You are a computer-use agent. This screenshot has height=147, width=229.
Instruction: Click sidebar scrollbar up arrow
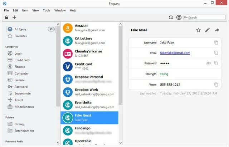point(58,24)
